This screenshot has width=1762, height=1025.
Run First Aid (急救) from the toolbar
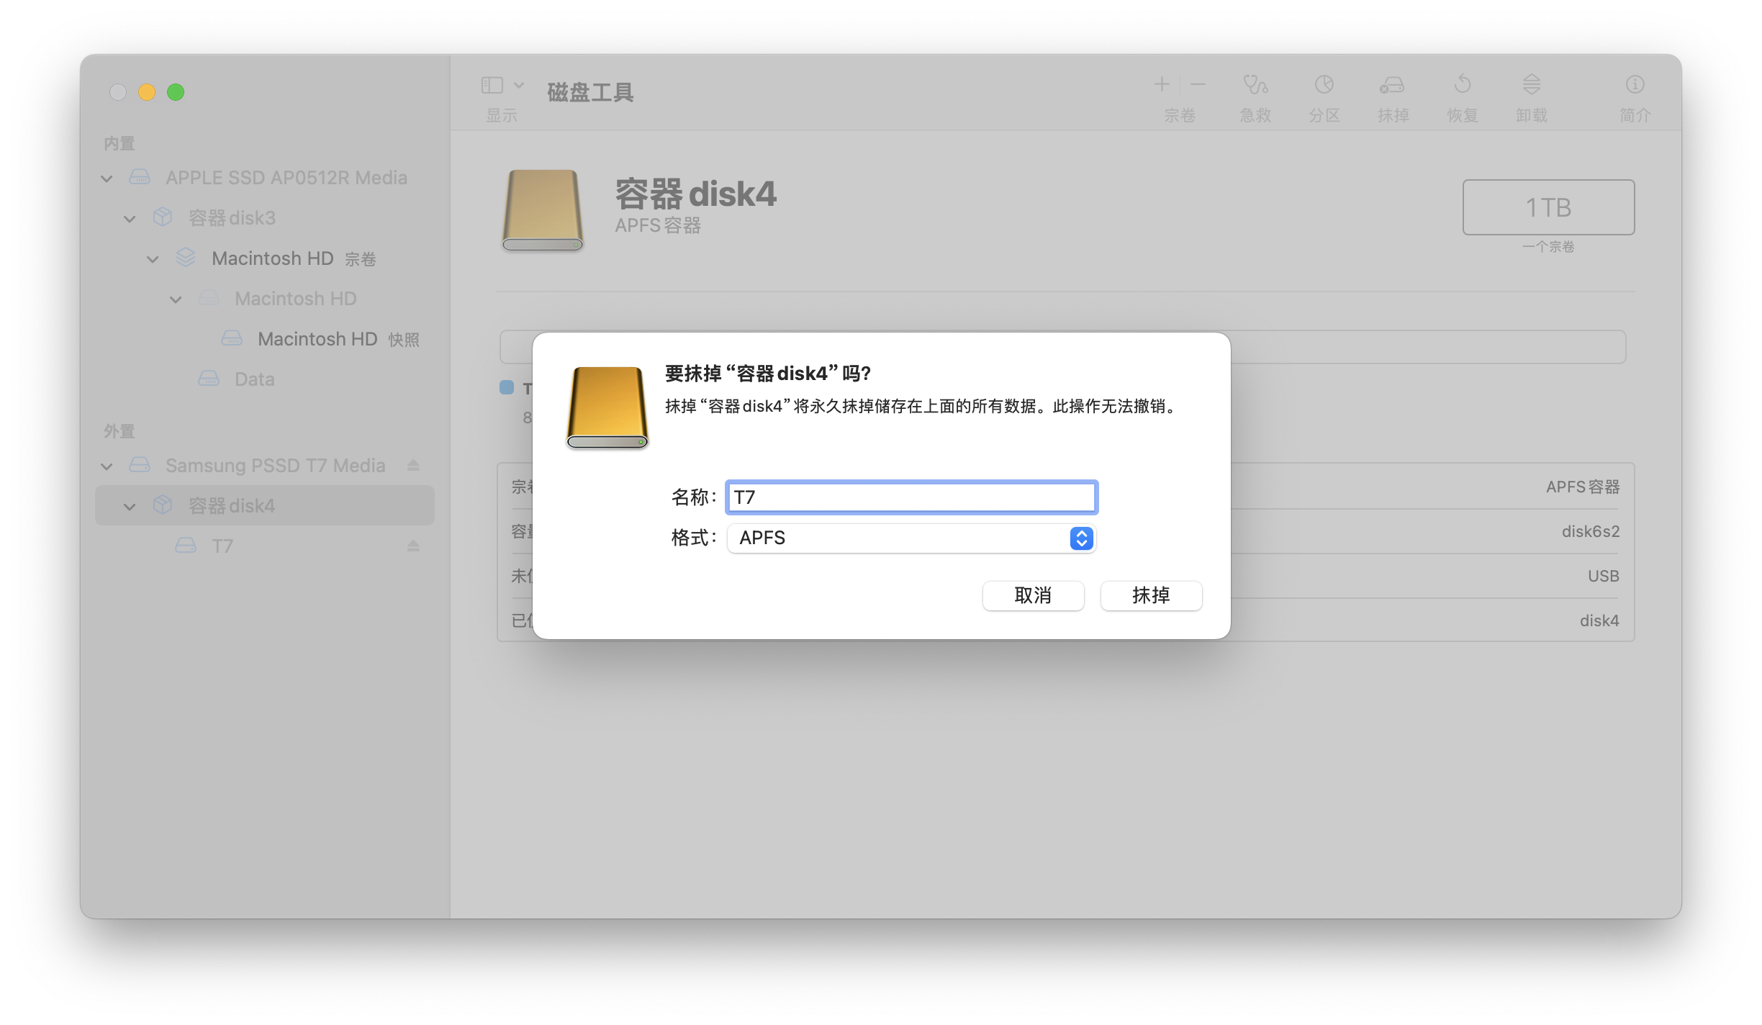1254,96
